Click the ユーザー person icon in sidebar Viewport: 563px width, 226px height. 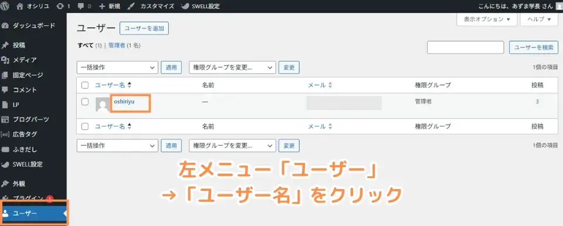pyautogui.click(x=5, y=214)
